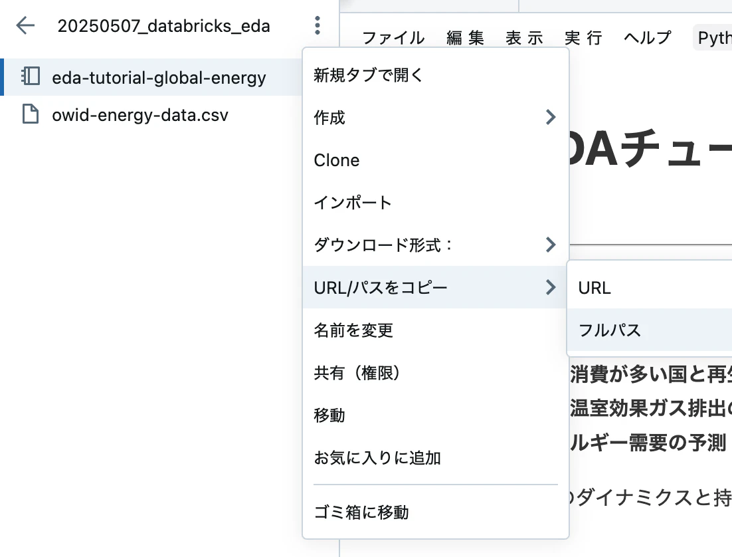Open the kebab menu for 20250507_databricks_eda folder
732x557 pixels.
coord(318,25)
